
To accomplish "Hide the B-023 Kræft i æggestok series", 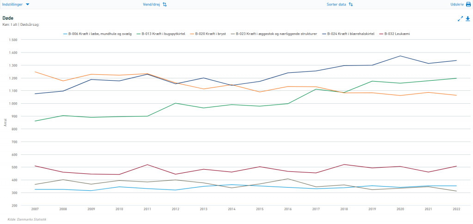I will tap(275, 34).
